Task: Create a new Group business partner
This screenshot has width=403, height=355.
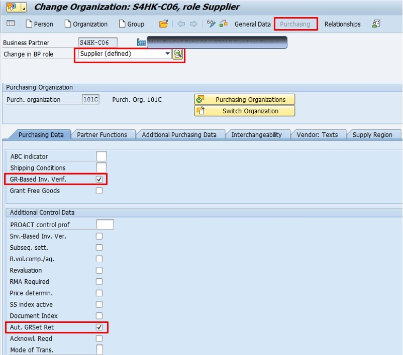Action: pyautogui.click(x=132, y=24)
